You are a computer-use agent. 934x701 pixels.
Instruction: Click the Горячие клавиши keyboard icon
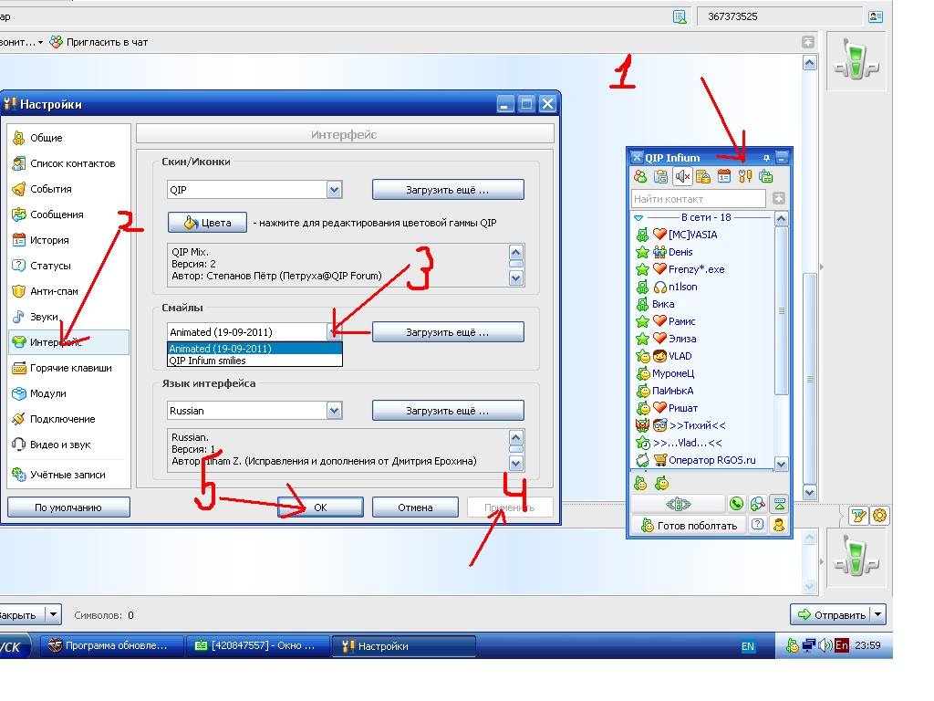click(x=19, y=368)
